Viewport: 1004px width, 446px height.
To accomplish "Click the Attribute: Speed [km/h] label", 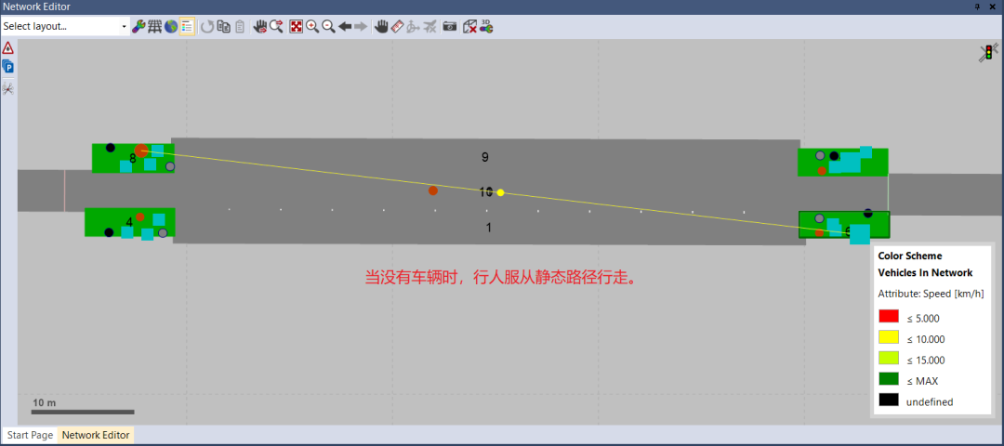I will (x=931, y=294).
